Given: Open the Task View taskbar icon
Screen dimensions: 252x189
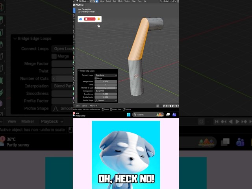Looking at the screenshot, I should [168, 115].
